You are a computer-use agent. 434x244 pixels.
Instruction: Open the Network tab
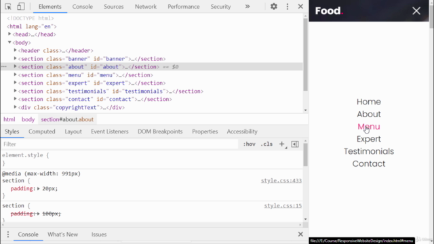coord(146,7)
